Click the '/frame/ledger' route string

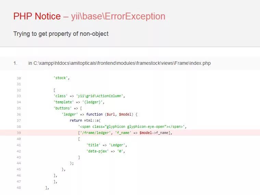[x=95, y=133]
